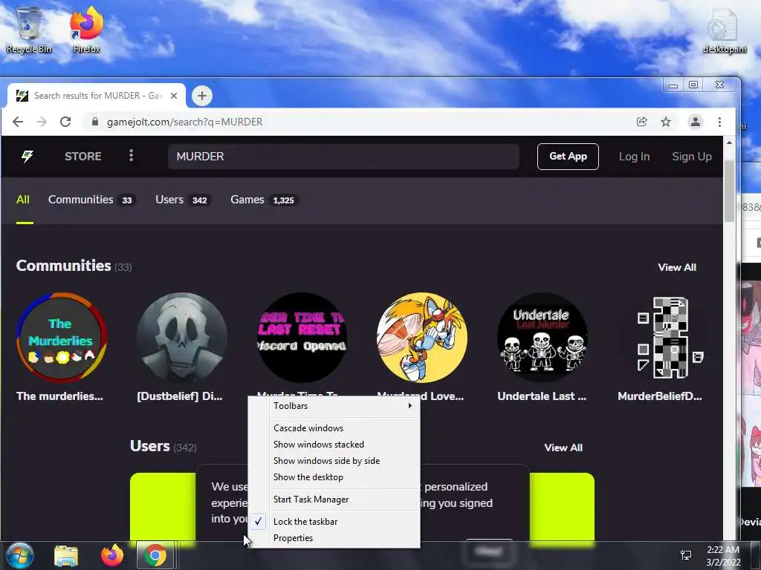The width and height of the screenshot is (761, 570).
Task: Open the Murdered Love... community name
Action: coord(421,396)
